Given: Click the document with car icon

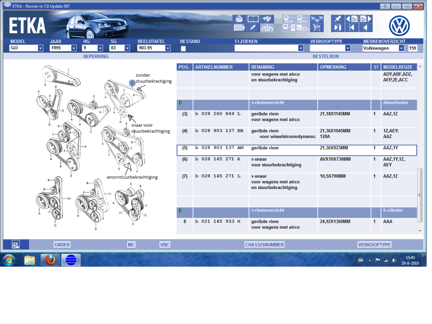Looking at the screenshot, I should click(302, 27).
